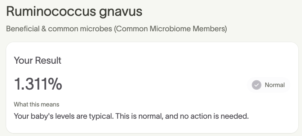Click the word Result in the card heading
302x136 pixels.
(48, 60)
